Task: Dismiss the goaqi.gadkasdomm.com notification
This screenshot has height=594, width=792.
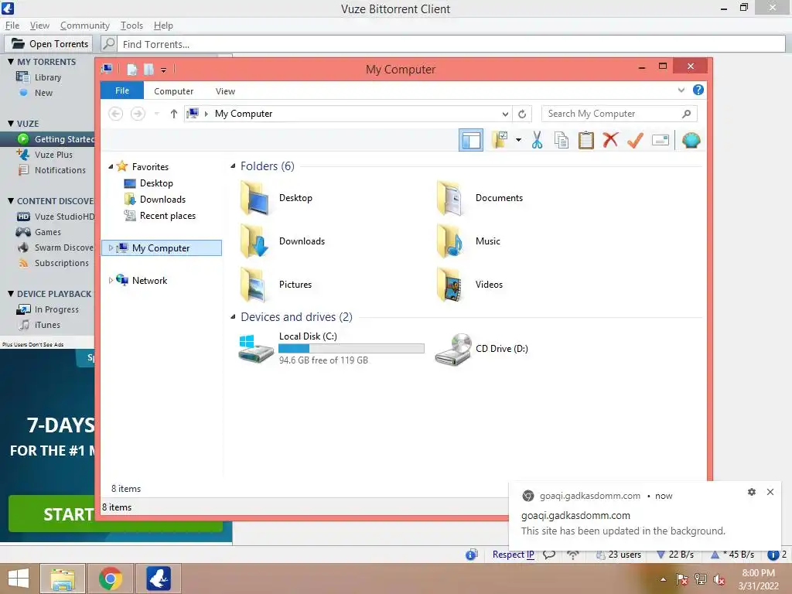Action: 770,492
